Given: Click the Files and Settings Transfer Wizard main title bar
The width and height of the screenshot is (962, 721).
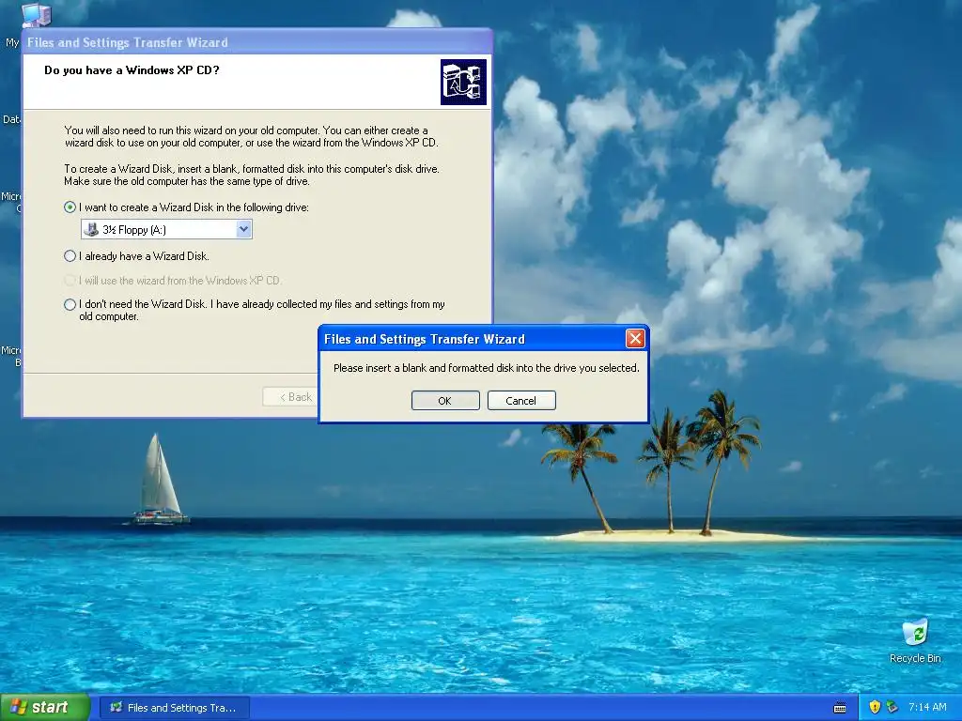Looking at the screenshot, I should click(257, 42).
